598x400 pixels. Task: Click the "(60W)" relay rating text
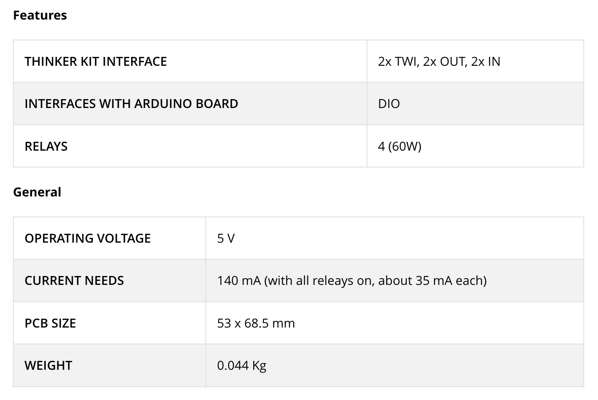point(405,146)
